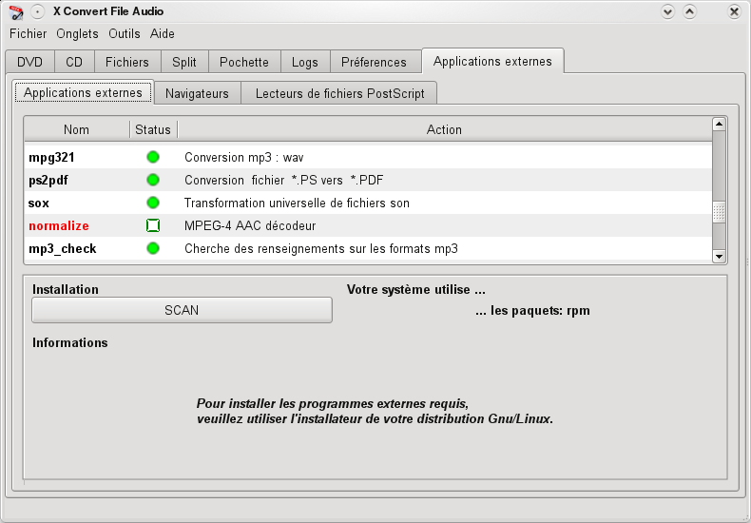Click the 'Votre système utilise ...' label

416,290
